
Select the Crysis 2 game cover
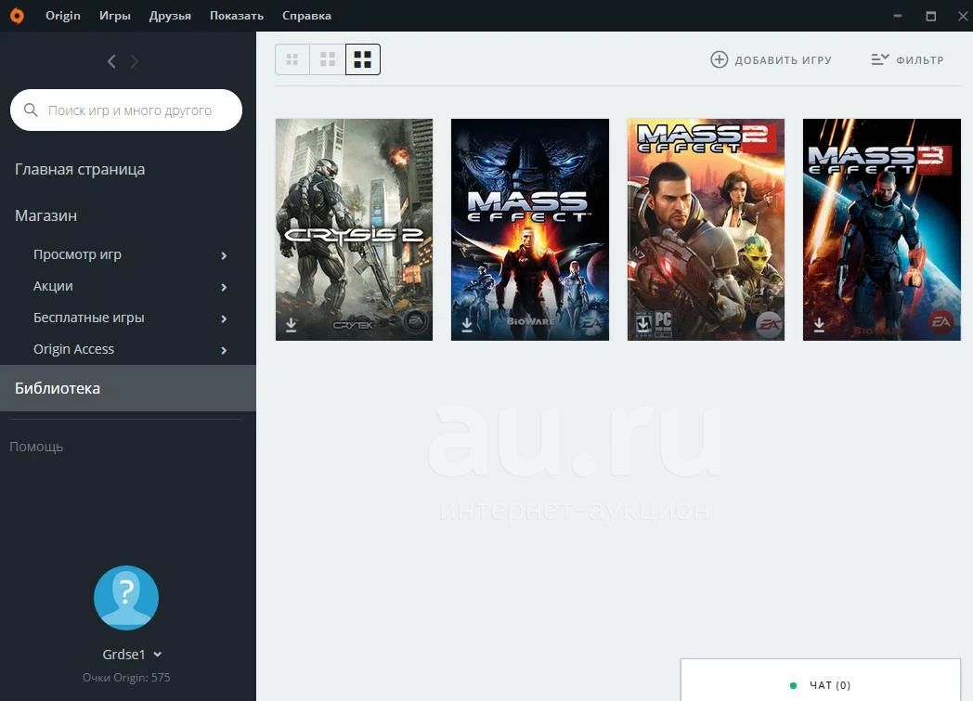[354, 229]
